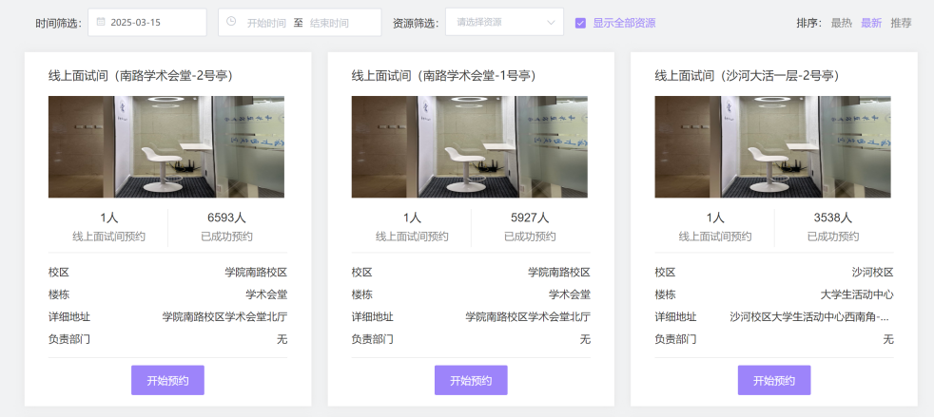Sort results by 最热
The width and height of the screenshot is (934, 417).
coord(841,23)
